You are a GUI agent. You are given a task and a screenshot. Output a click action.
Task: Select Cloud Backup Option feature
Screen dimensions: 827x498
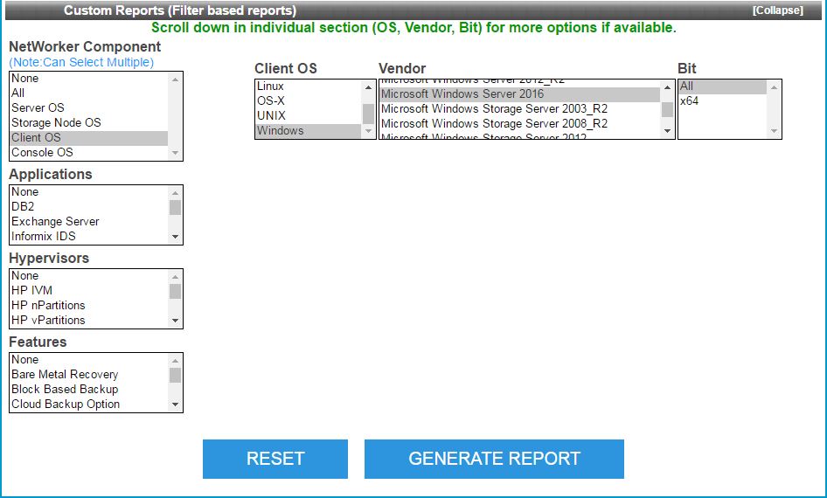click(89, 404)
